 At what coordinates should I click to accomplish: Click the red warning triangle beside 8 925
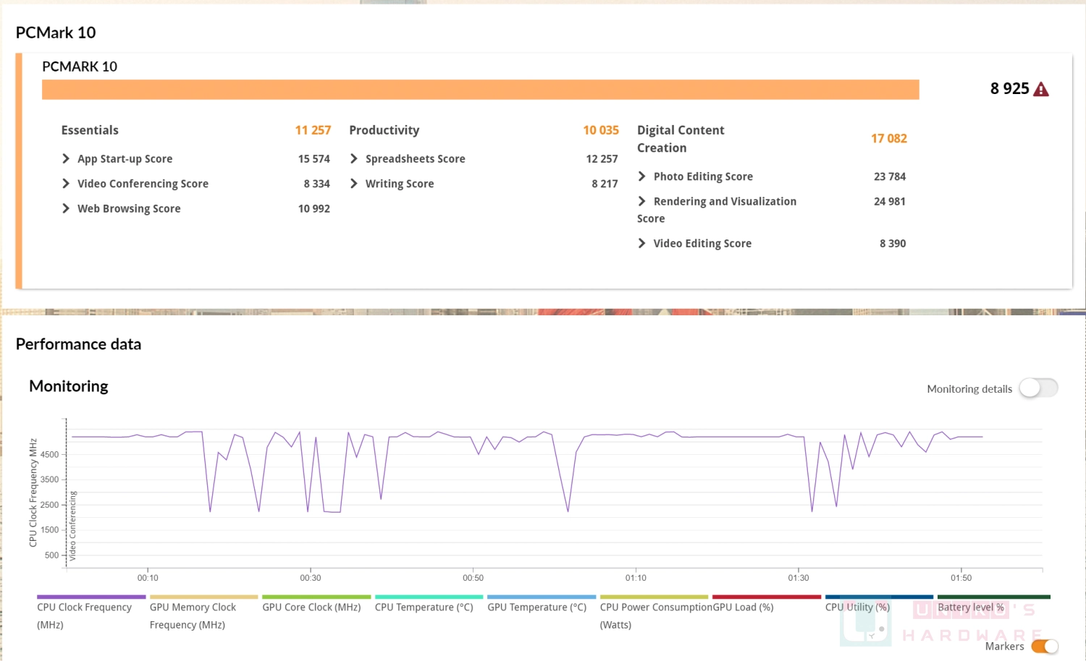[1041, 90]
